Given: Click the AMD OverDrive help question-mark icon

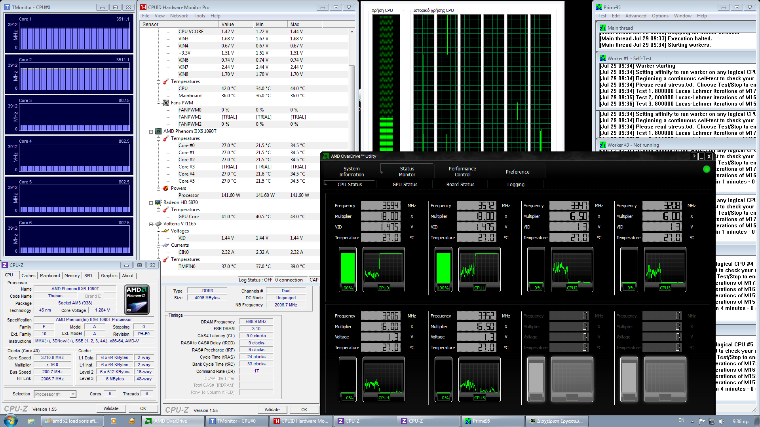Looking at the screenshot, I should tap(694, 157).
